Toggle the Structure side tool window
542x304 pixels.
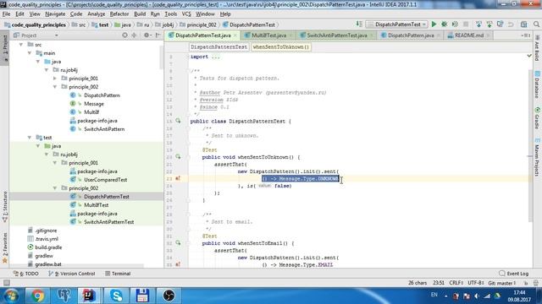tap(4, 207)
